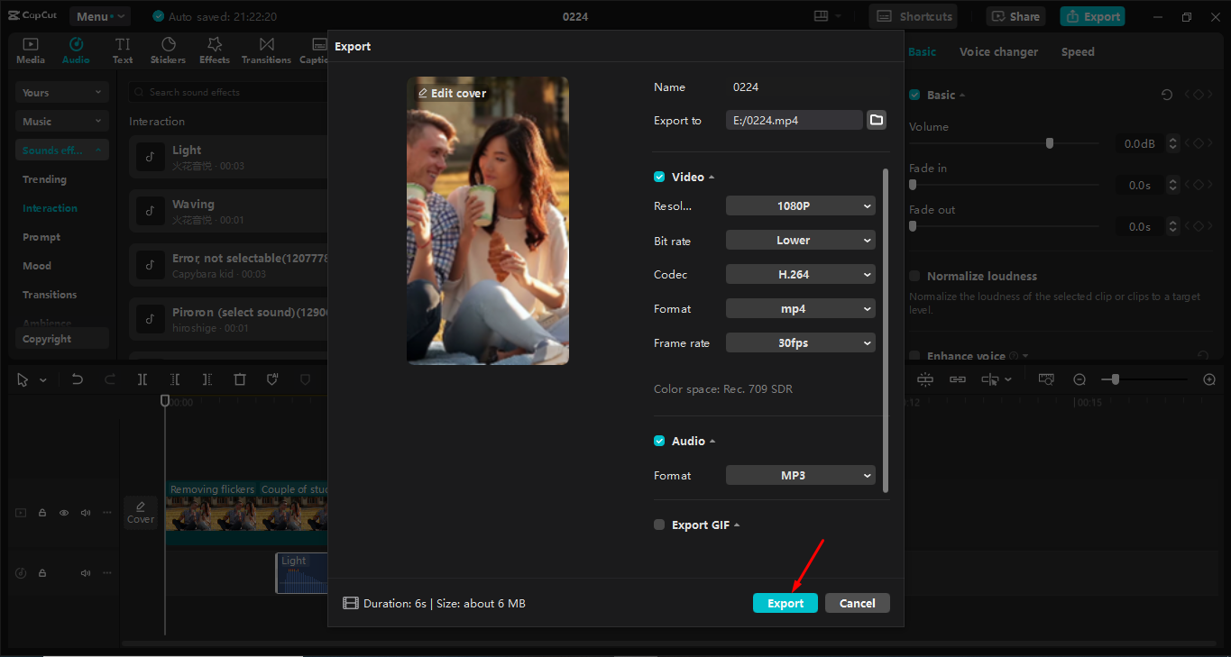Open the Audio panel icon
Screen dimensions: 1231x657
pyautogui.click(x=76, y=50)
